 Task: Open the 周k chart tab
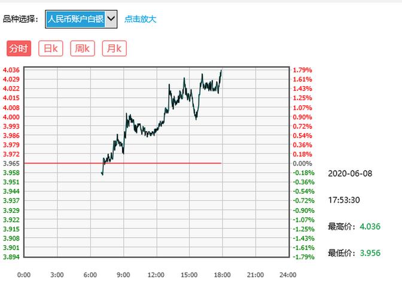pos(82,48)
